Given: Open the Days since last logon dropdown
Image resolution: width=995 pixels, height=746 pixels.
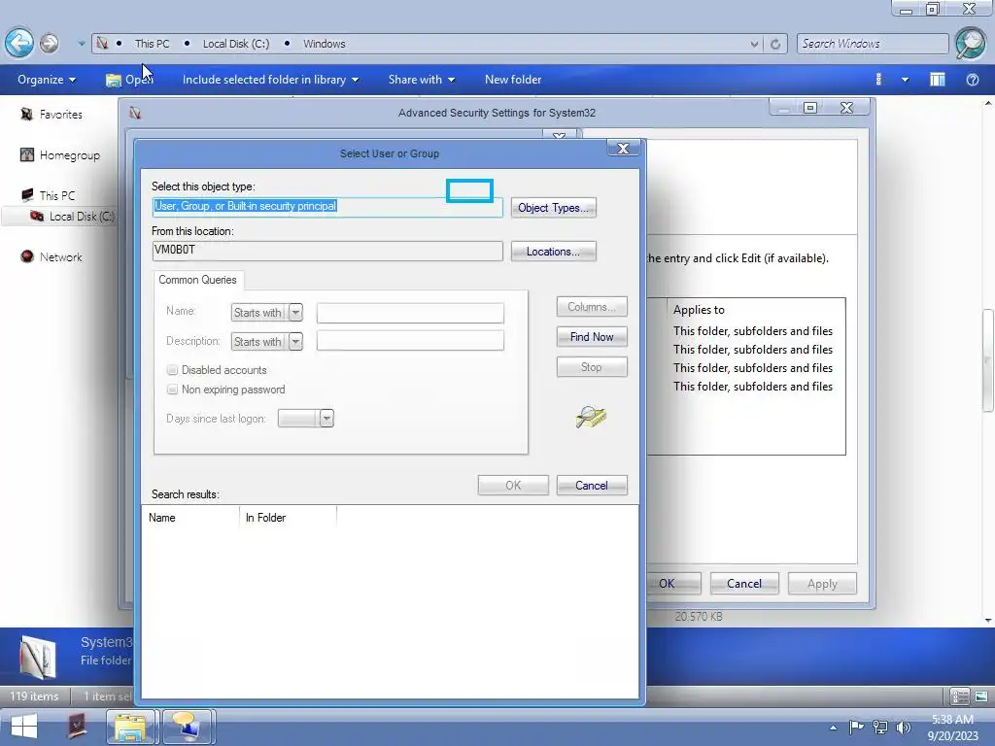Looking at the screenshot, I should 326,419.
